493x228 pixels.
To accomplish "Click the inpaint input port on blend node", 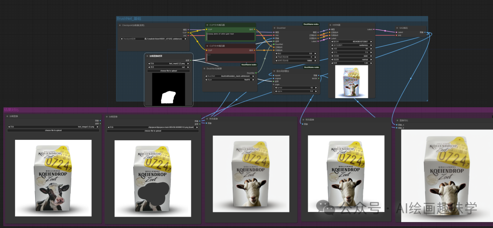I will click(273, 75).
